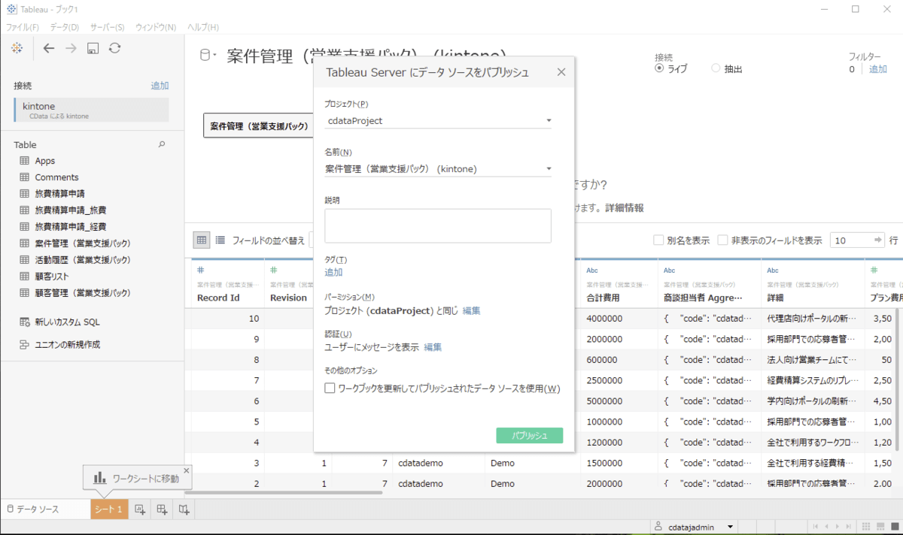
Task: Switch to data grid preview view
Action: click(x=201, y=240)
